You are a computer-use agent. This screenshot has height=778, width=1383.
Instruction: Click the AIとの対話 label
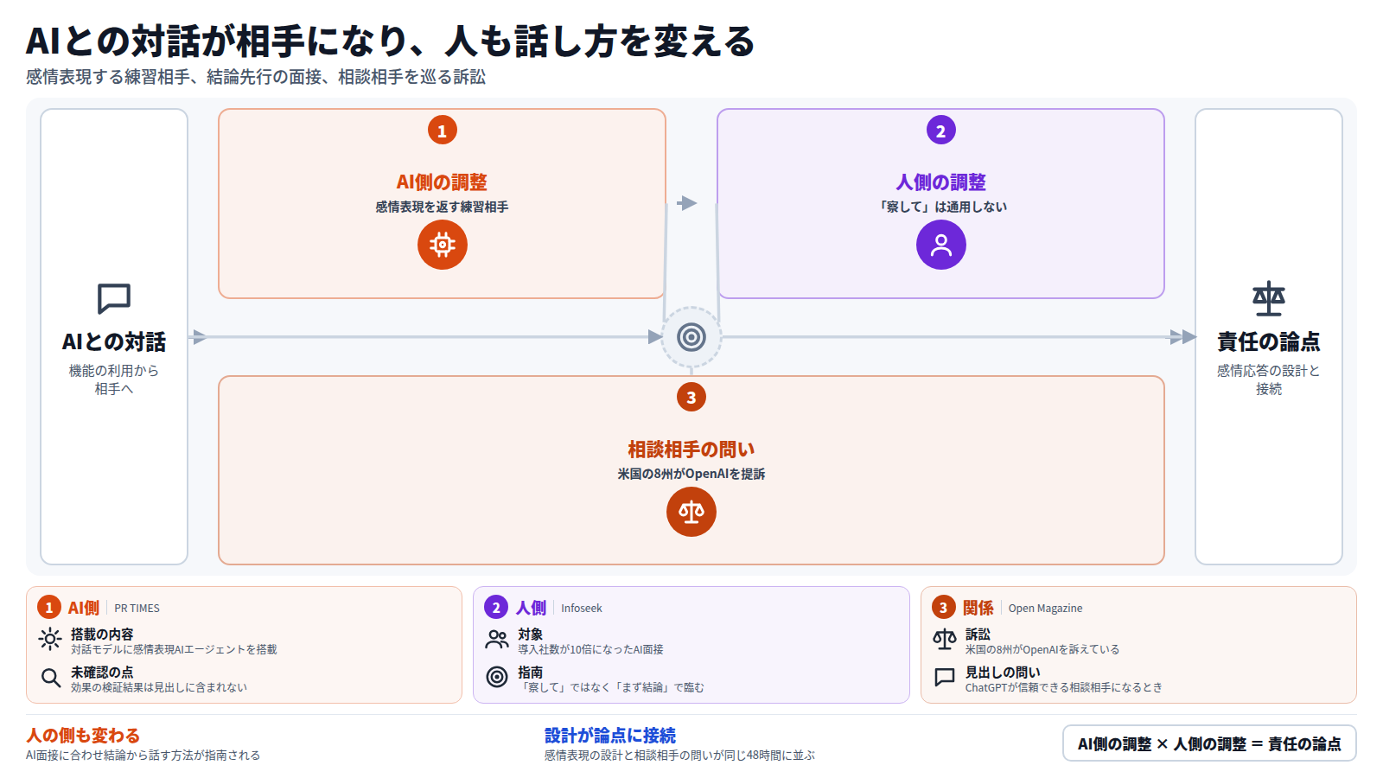[114, 342]
